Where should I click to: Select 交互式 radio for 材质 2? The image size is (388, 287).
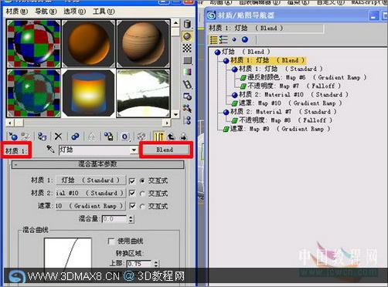point(142,194)
